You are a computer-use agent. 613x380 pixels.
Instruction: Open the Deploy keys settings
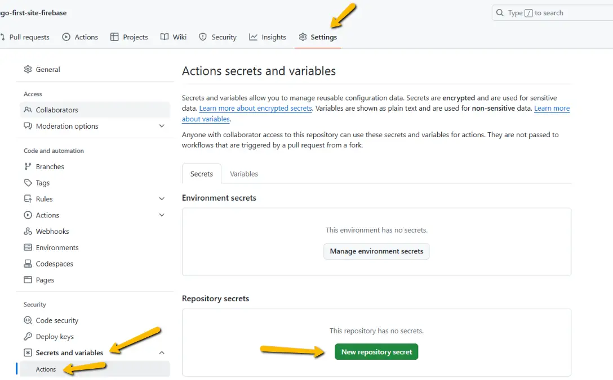pyautogui.click(x=54, y=336)
